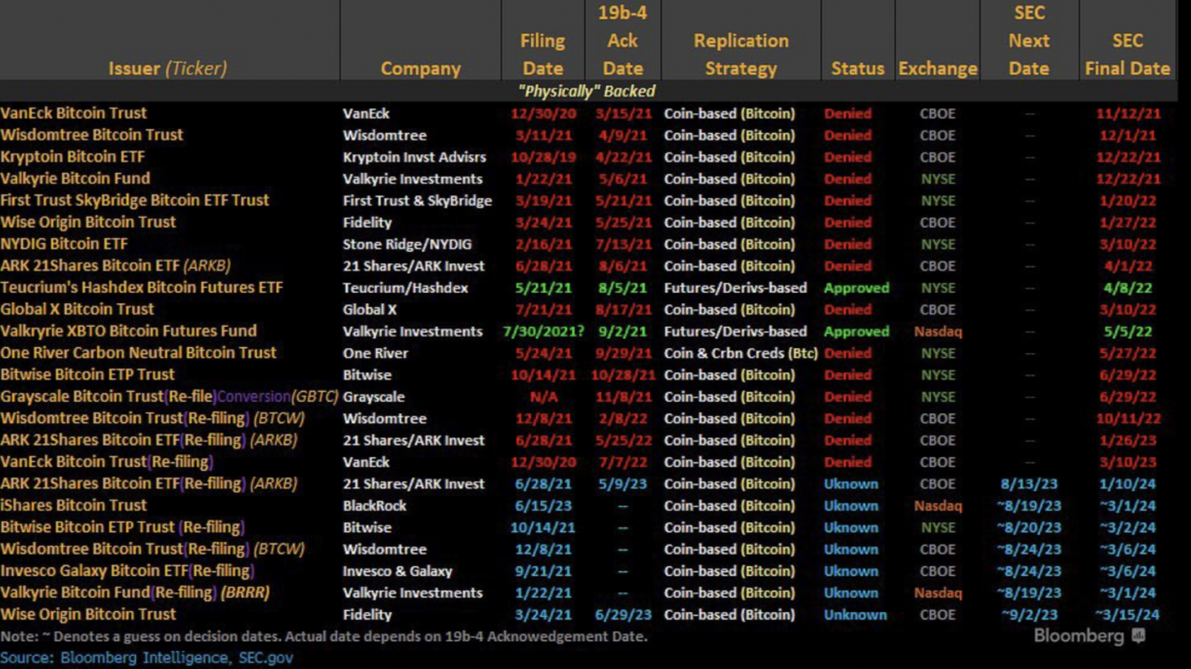Click the 6/15/23 filing date

543,505
